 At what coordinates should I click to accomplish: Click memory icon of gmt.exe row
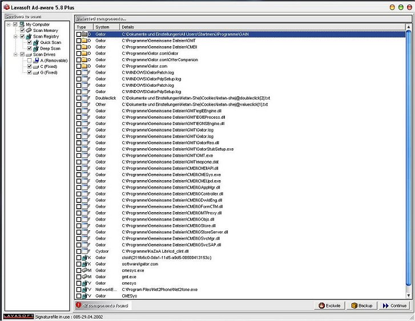(x=84, y=277)
